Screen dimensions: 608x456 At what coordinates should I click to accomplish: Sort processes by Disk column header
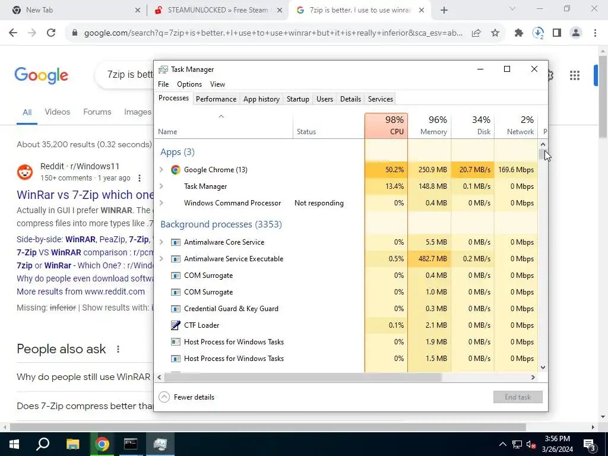[x=473, y=126]
